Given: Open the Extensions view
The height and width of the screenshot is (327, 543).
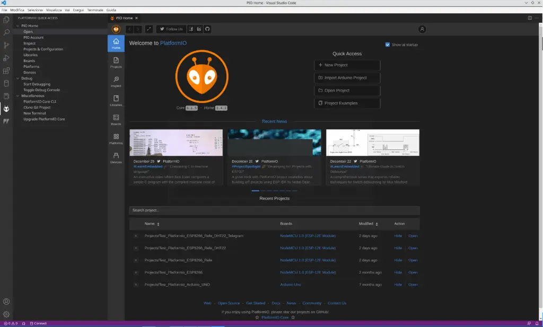Looking at the screenshot, I should coord(6,70).
